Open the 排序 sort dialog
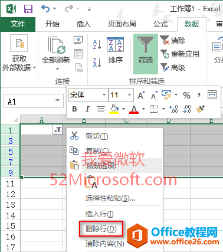The width and height of the screenshot is (223, 252). [116, 50]
